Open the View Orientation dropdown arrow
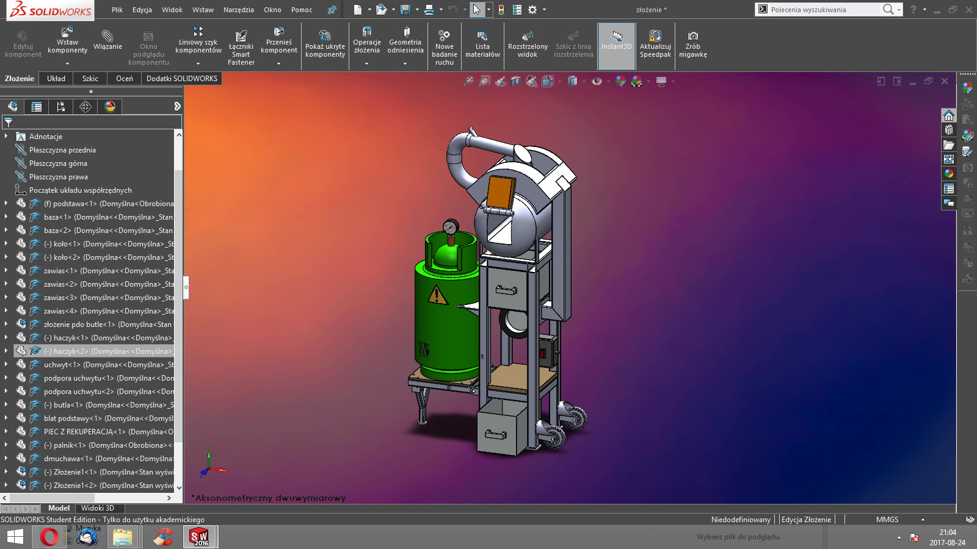 559,81
